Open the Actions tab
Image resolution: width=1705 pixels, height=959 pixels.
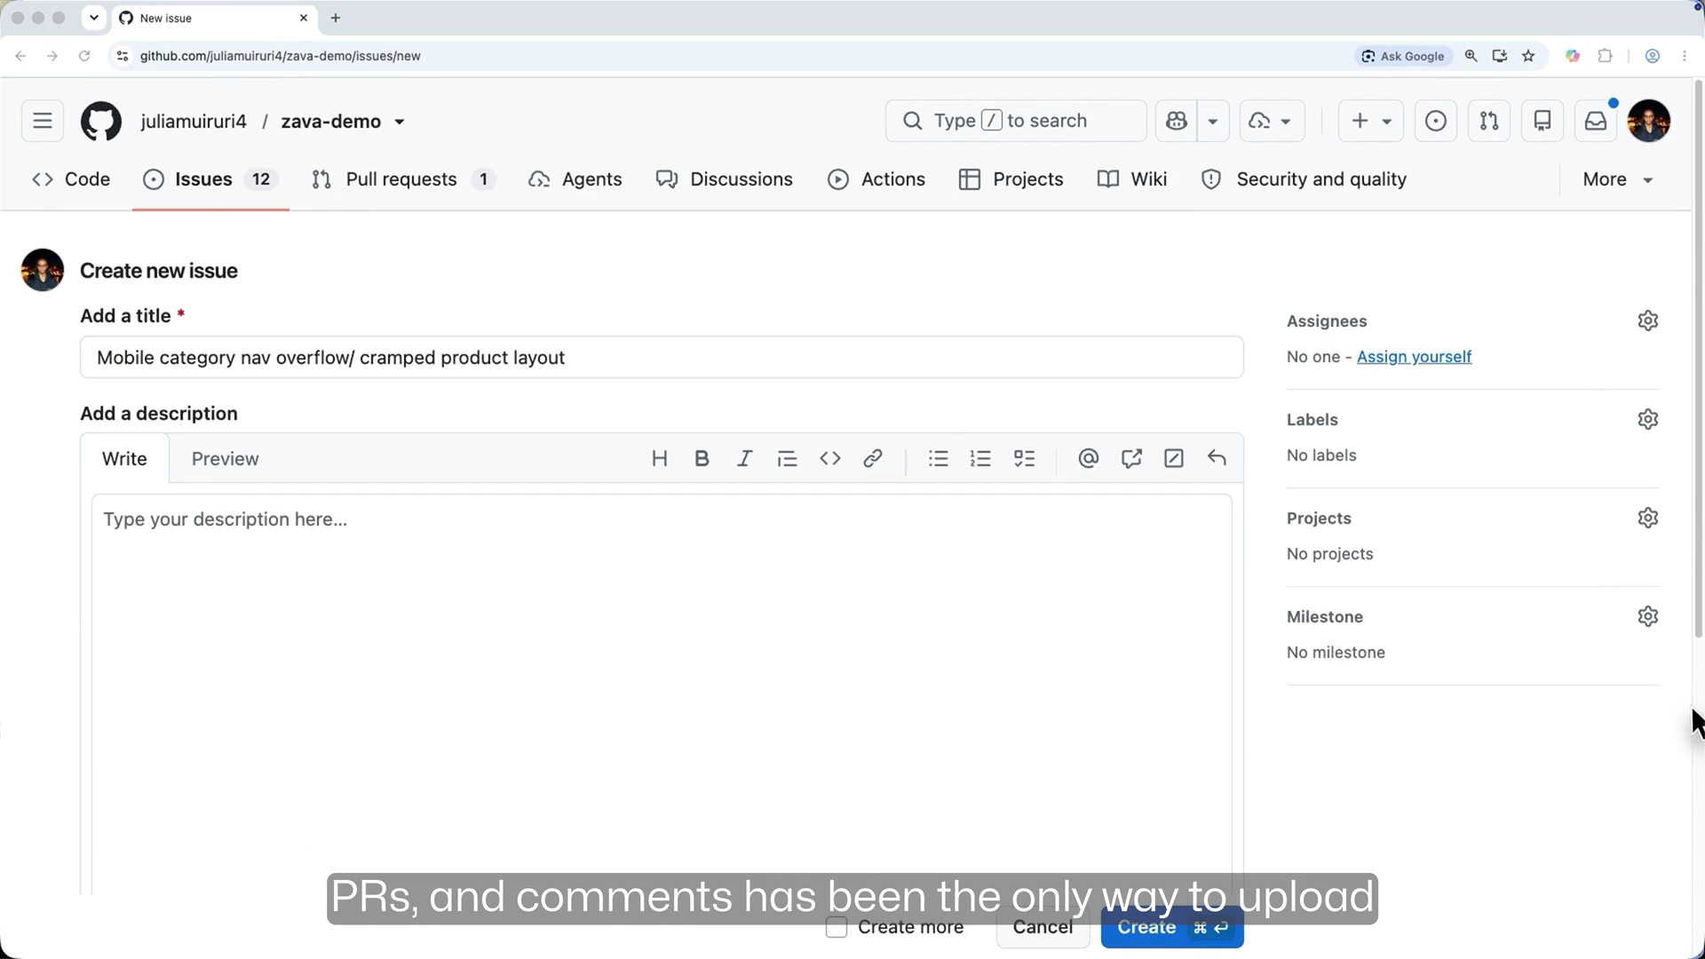(876, 179)
